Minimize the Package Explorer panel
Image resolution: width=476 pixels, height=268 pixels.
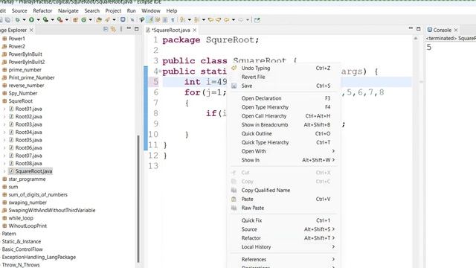pyautogui.click(x=129, y=28)
